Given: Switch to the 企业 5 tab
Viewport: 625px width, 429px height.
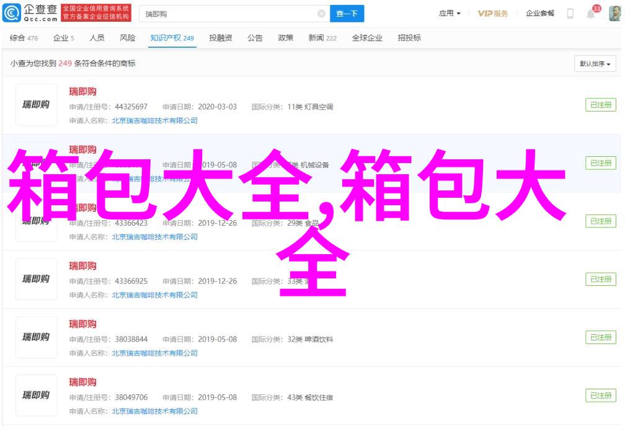Looking at the screenshot, I should (63, 38).
